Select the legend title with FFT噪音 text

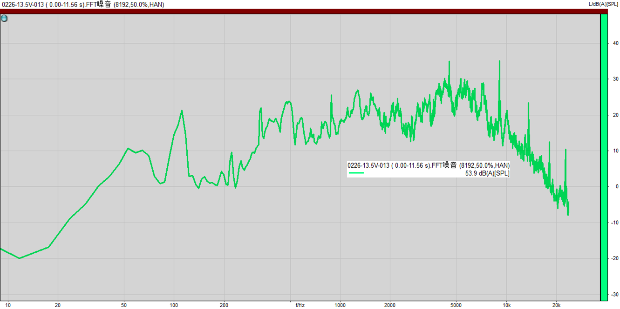[429, 165]
